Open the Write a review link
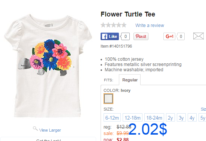The image size is (206, 141). coord(150,25)
